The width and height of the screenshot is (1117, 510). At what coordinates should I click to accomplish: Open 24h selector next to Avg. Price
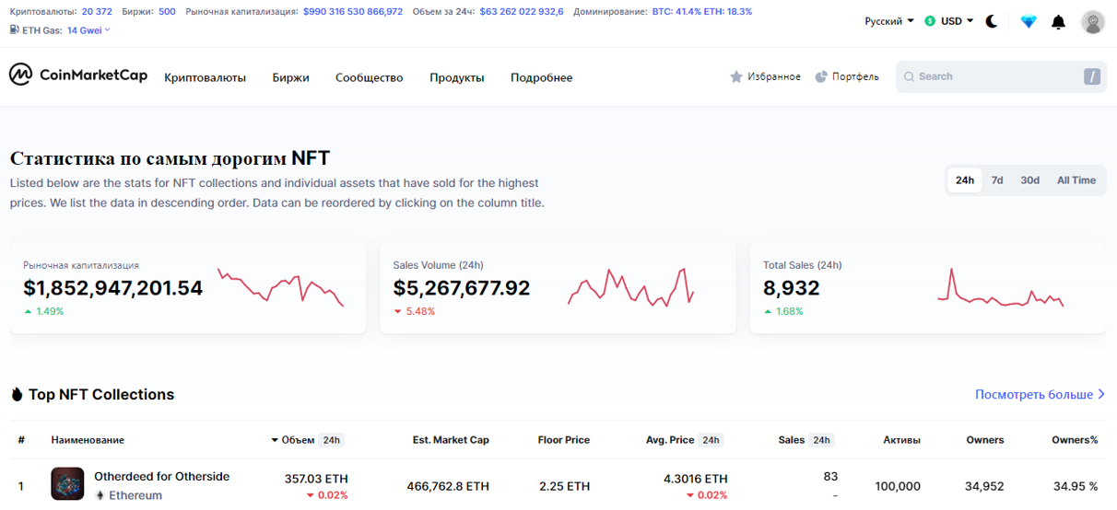tap(711, 440)
